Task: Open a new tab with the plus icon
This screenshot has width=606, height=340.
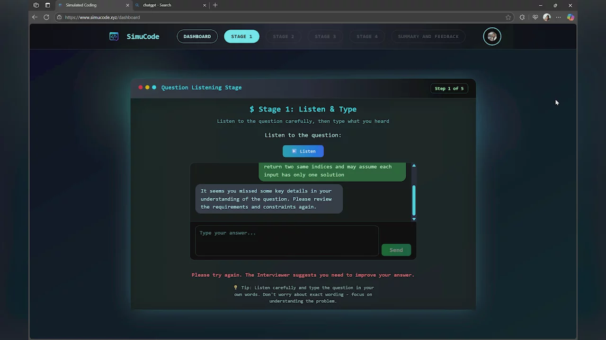Action: click(215, 5)
